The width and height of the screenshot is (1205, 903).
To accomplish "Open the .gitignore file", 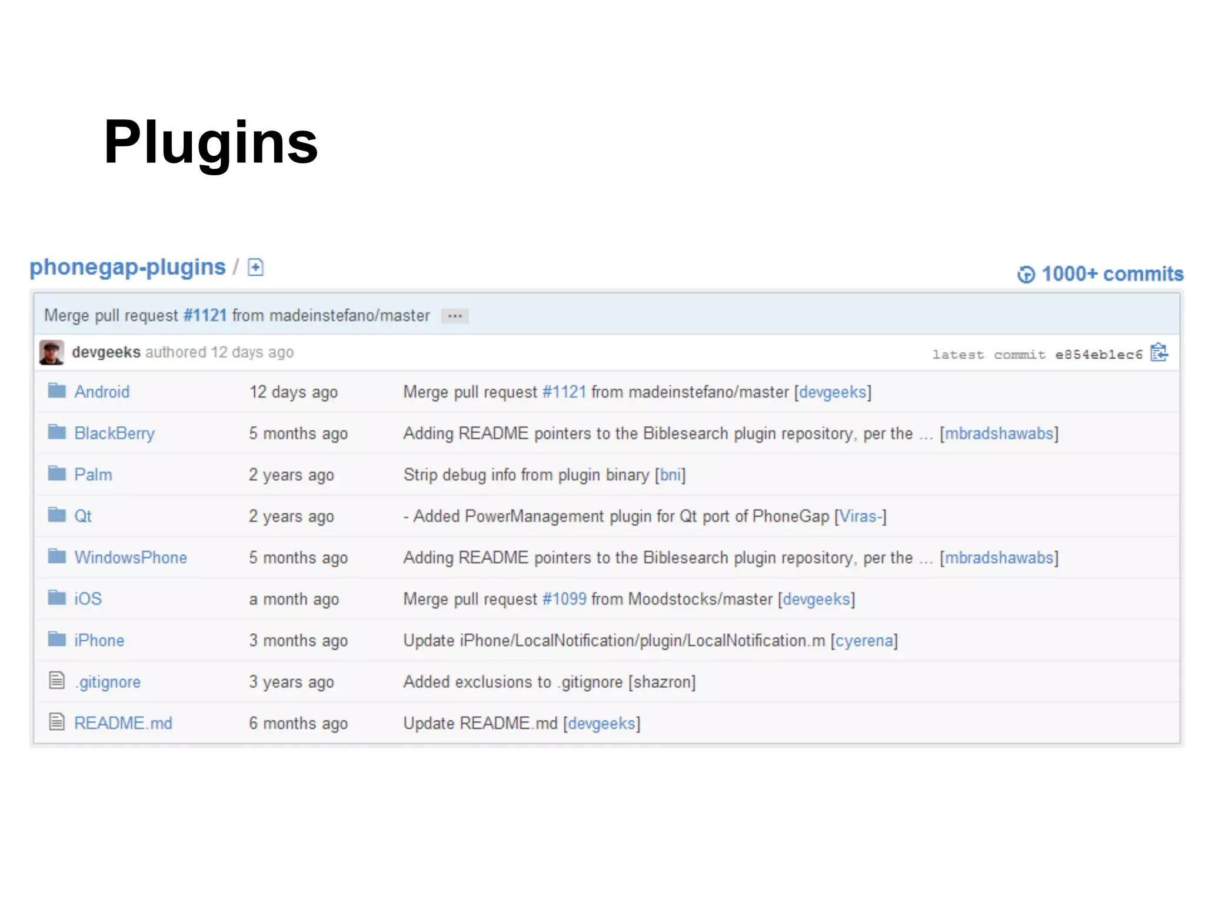I will click(x=107, y=682).
